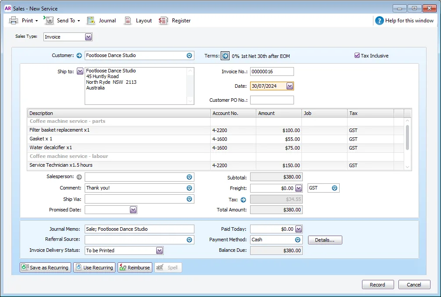Click the Tax details arrow icon
This screenshot has width=441, height=297.
(243, 200)
